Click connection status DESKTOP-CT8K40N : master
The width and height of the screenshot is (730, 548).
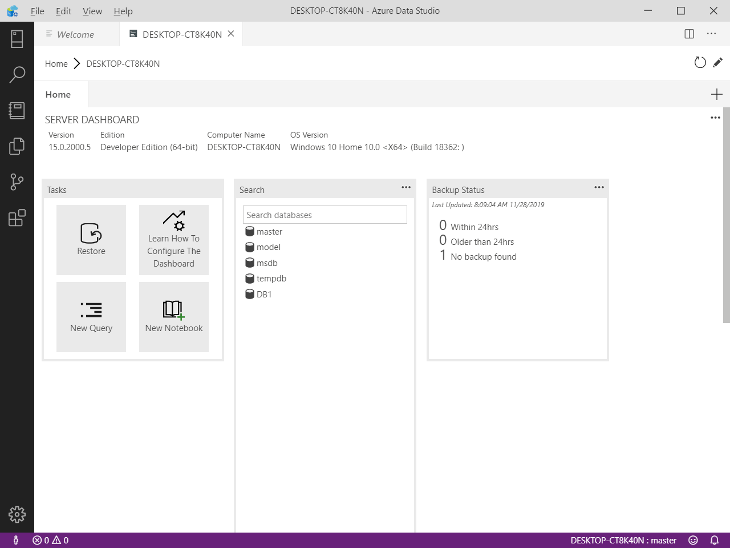pos(623,540)
